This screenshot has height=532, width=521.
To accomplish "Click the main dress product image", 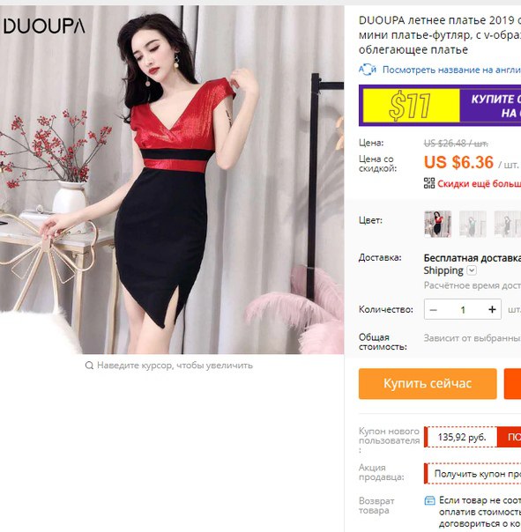I will point(172,180).
